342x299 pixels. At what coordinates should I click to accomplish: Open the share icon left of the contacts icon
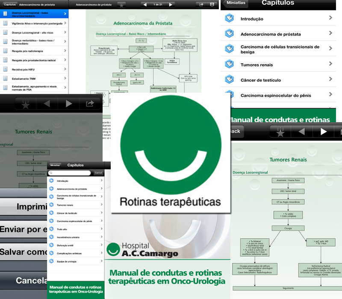click(x=201, y=5)
